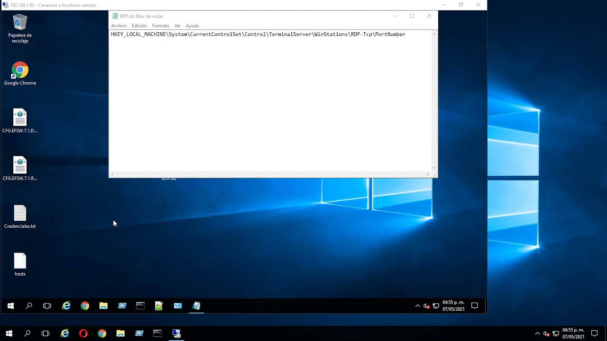The height and width of the screenshot is (341, 607).
Task: Click Show desktop sliver in remote taskbar
Action: 485,306
